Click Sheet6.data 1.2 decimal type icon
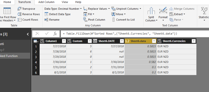 [x=127, y=41]
